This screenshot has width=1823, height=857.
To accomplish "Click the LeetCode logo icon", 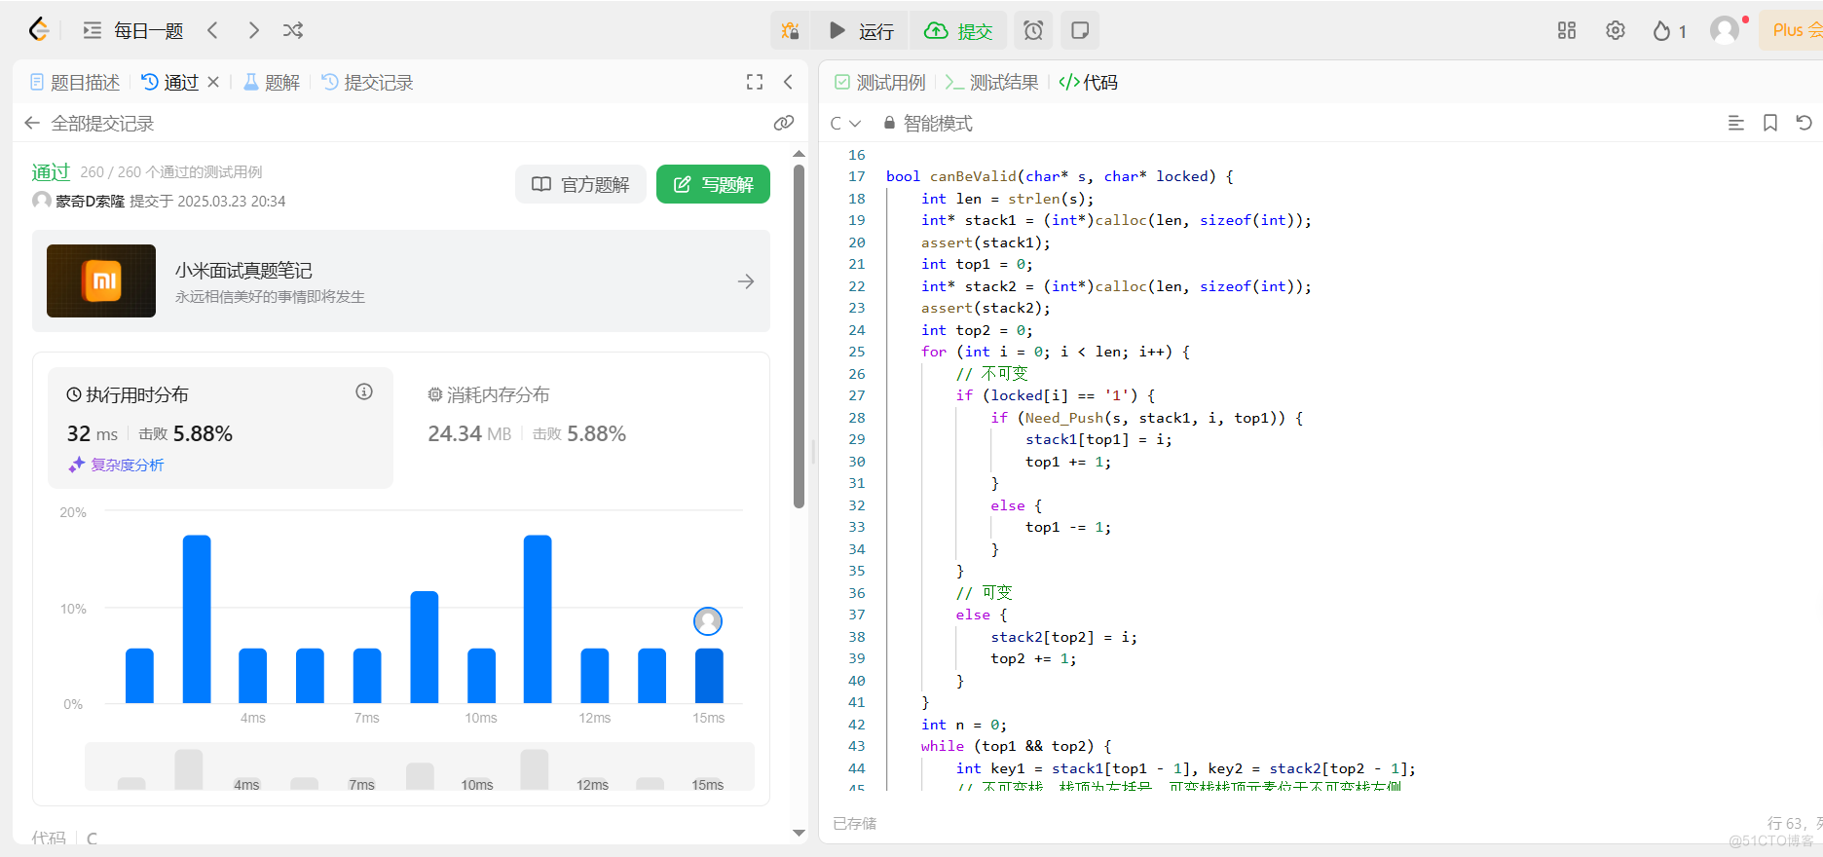I will [x=38, y=30].
